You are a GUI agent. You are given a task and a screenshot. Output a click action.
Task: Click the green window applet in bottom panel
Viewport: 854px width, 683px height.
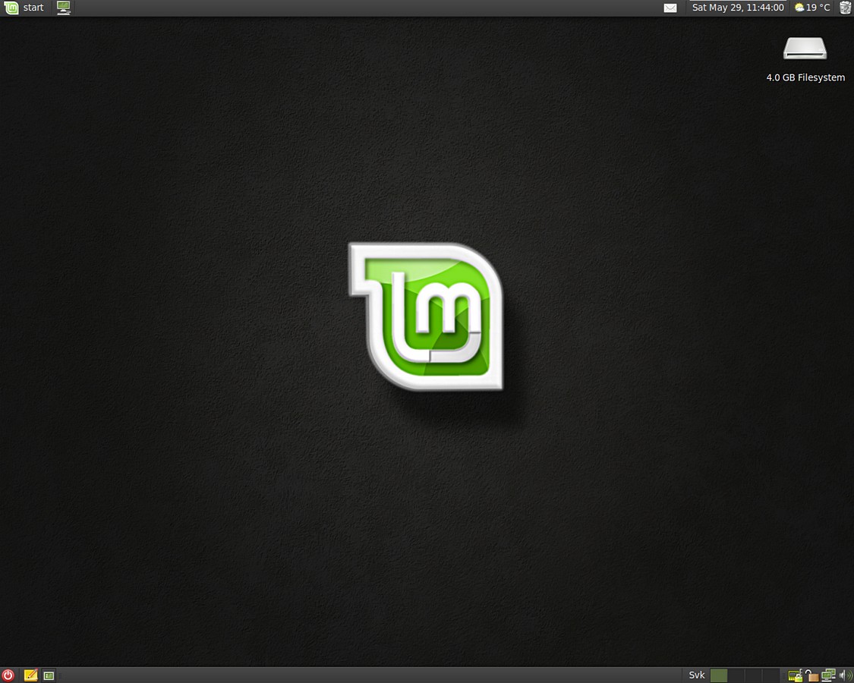coord(49,676)
